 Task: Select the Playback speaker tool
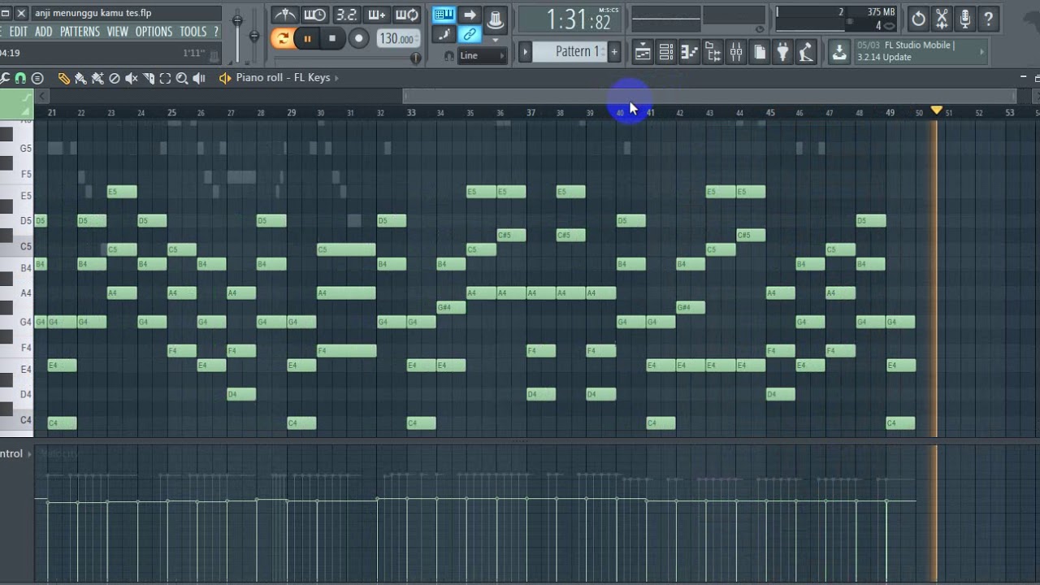[199, 78]
